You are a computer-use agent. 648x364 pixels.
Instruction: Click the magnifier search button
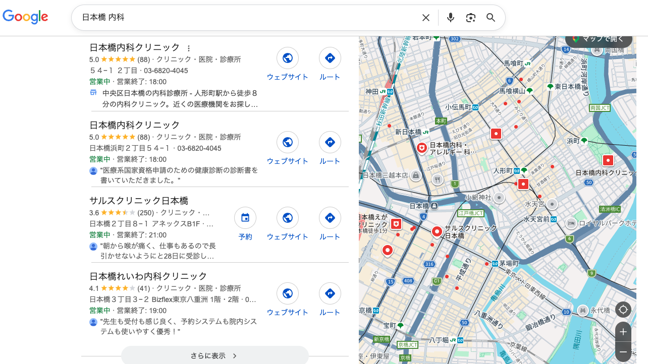(x=491, y=18)
